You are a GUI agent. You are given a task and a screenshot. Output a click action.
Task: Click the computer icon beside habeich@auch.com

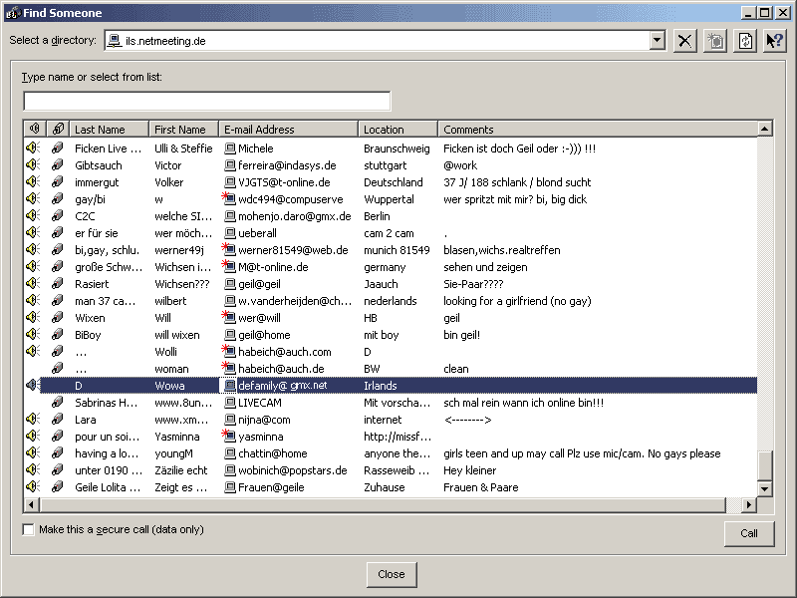click(229, 351)
